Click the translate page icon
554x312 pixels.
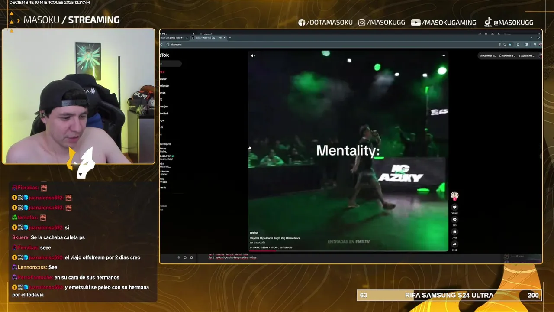coord(499,44)
